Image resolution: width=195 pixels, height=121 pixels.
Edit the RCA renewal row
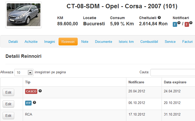[8, 116]
